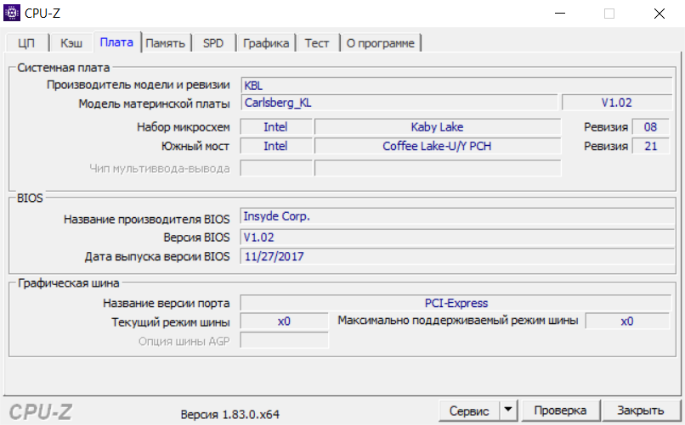
Task: Open the SPD tab
Action: (x=213, y=43)
